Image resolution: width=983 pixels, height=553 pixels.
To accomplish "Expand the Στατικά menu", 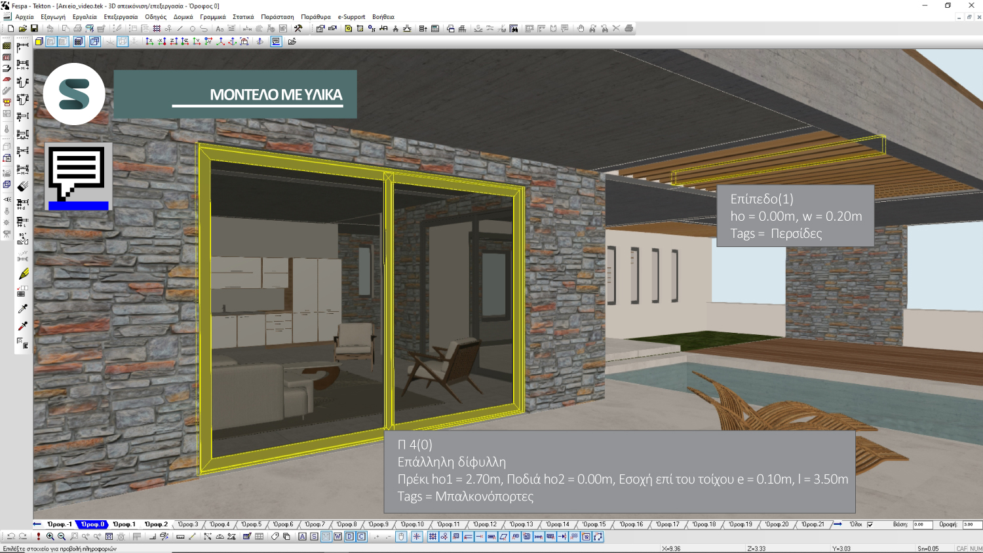I will coord(243,17).
